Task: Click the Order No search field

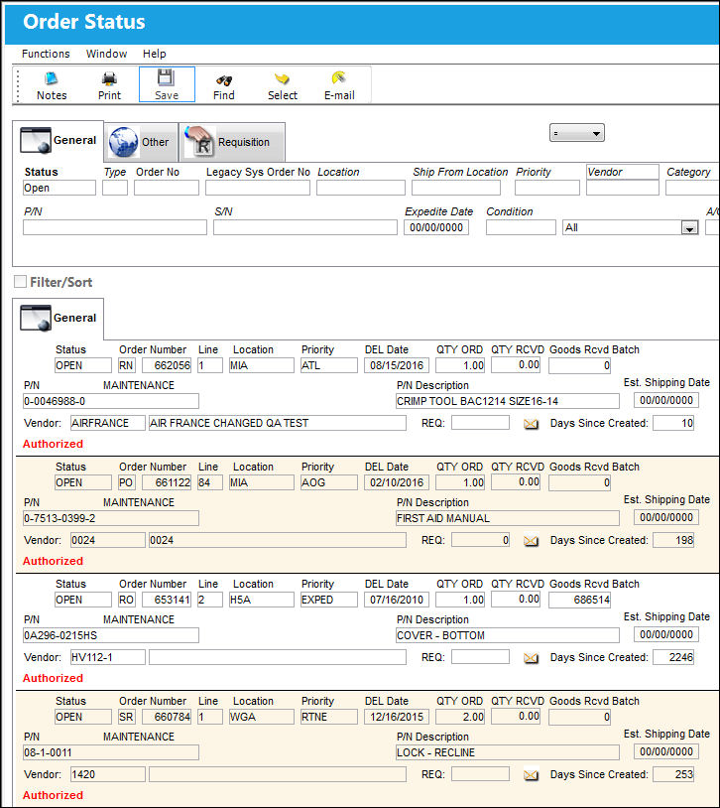Action: (167, 188)
